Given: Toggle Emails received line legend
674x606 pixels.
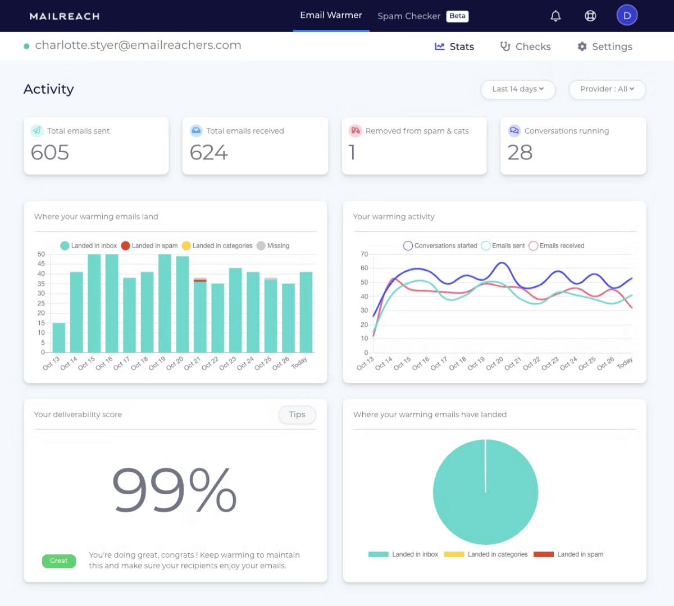Looking at the screenshot, I should point(557,245).
